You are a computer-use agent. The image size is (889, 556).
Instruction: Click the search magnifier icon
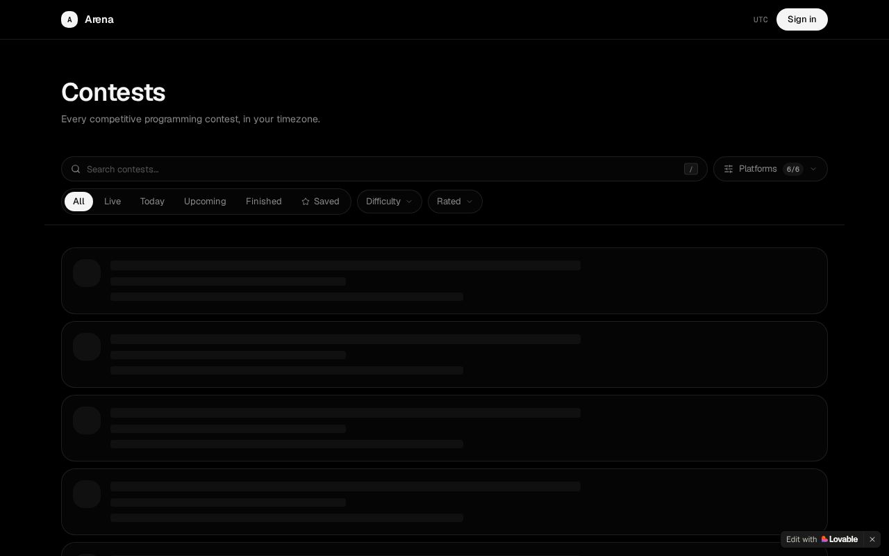[x=76, y=169]
